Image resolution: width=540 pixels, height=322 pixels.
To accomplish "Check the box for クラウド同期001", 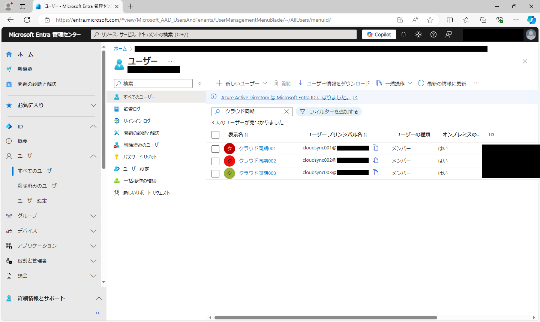I will tap(215, 149).
